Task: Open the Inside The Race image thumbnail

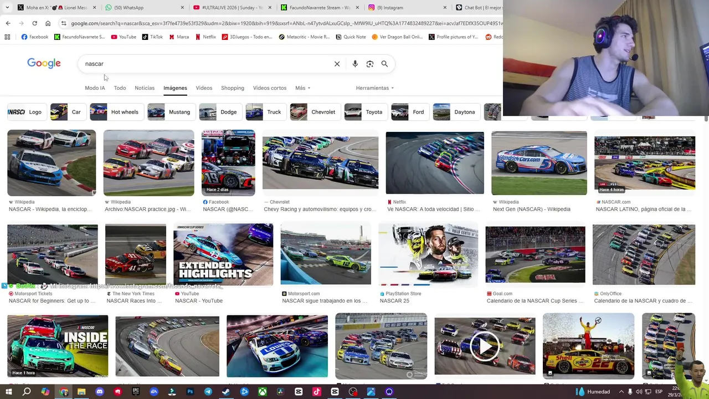Action: pos(58,346)
